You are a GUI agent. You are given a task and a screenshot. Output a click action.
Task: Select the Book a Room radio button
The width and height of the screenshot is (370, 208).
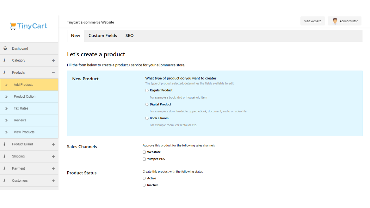[x=147, y=118]
